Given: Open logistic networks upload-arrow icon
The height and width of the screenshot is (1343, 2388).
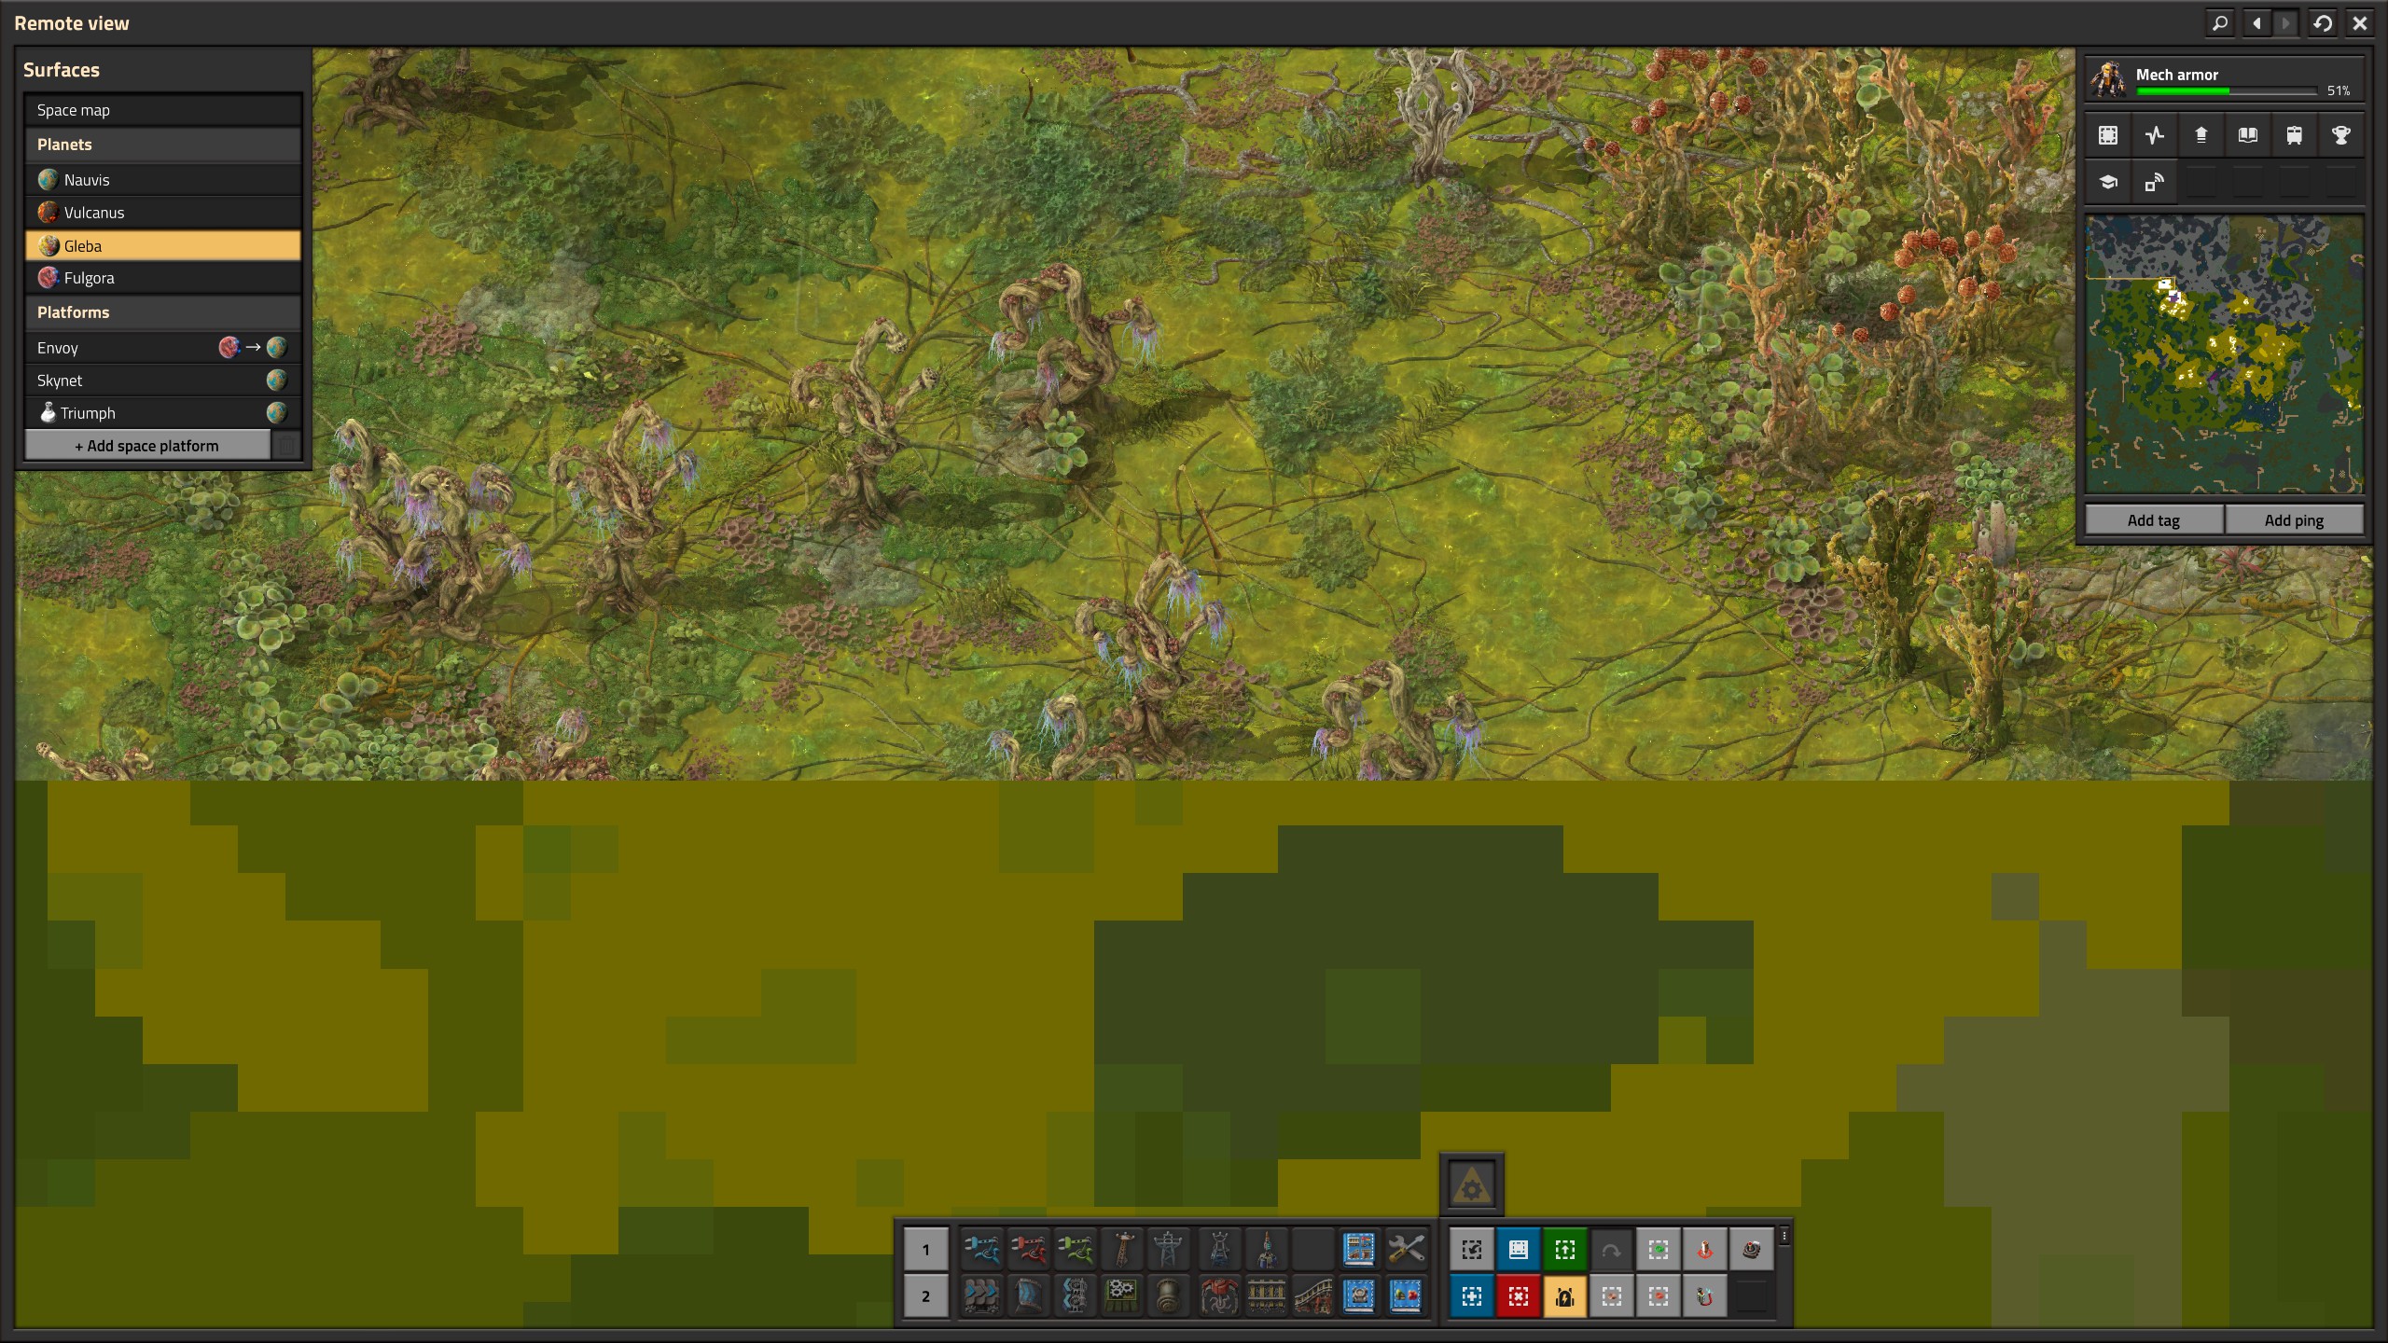Looking at the screenshot, I should pos(2201,135).
